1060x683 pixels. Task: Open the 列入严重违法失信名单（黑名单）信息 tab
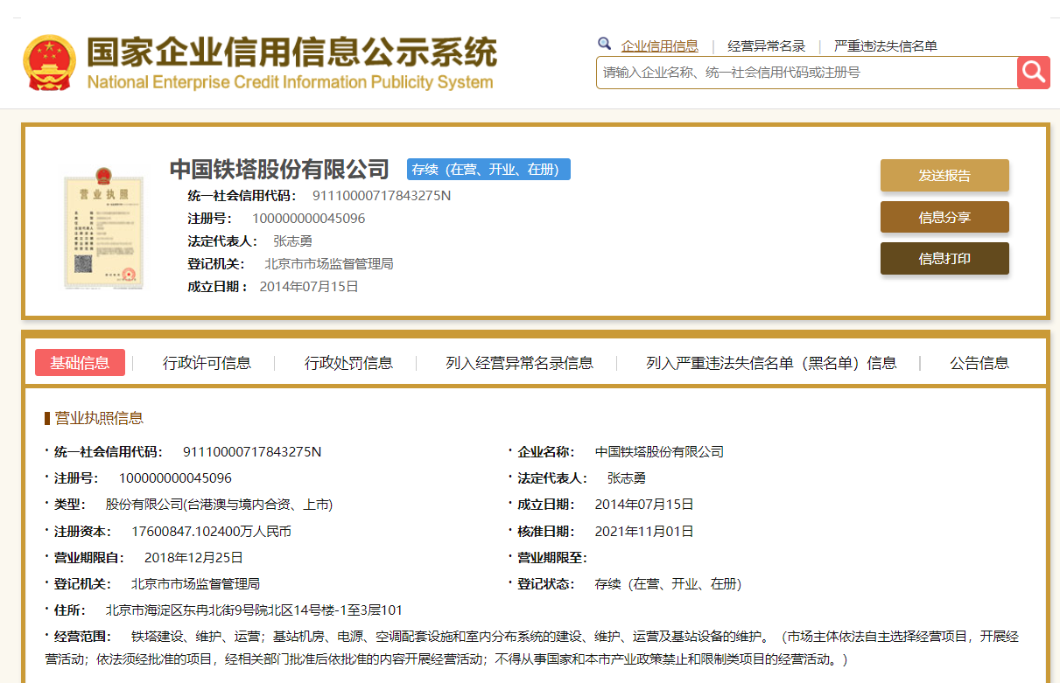click(771, 363)
